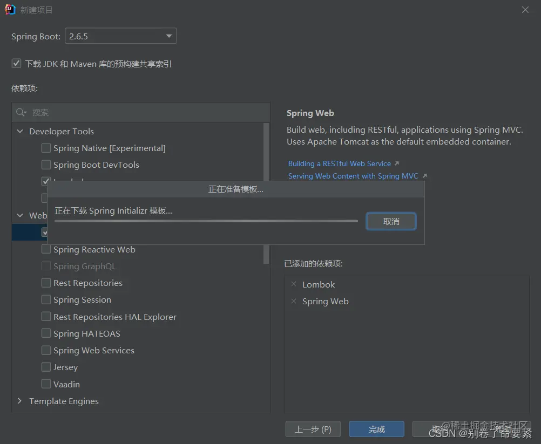Check Rest Repositories HAL Explorer

pyautogui.click(x=46, y=317)
